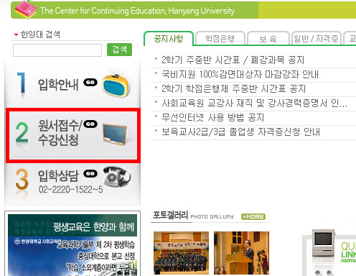Select the 일반/자격증 tab
Image resolution: width=356 pixels, height=276 pixels.
pyautogui.click(x=316, y=38)
